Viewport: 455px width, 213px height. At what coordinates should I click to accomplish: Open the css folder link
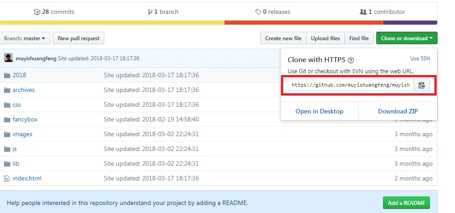coord(17,105)
